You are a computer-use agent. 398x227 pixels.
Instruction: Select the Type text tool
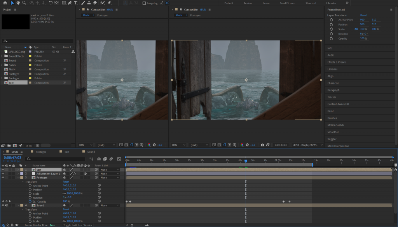76,3
